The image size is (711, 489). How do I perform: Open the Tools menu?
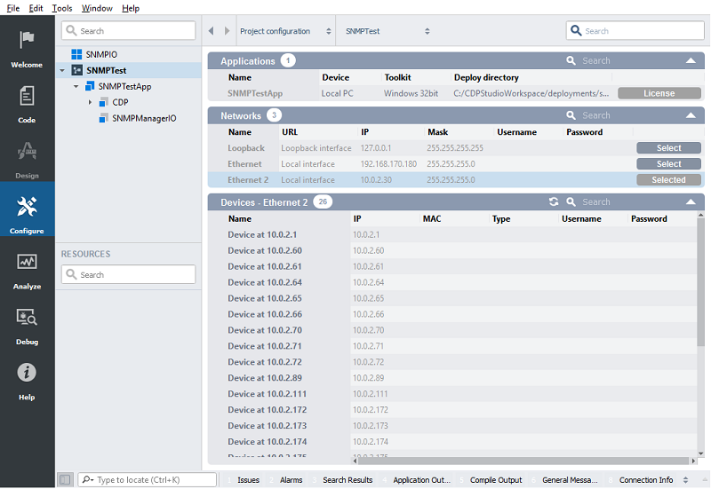tap(62, 8)
